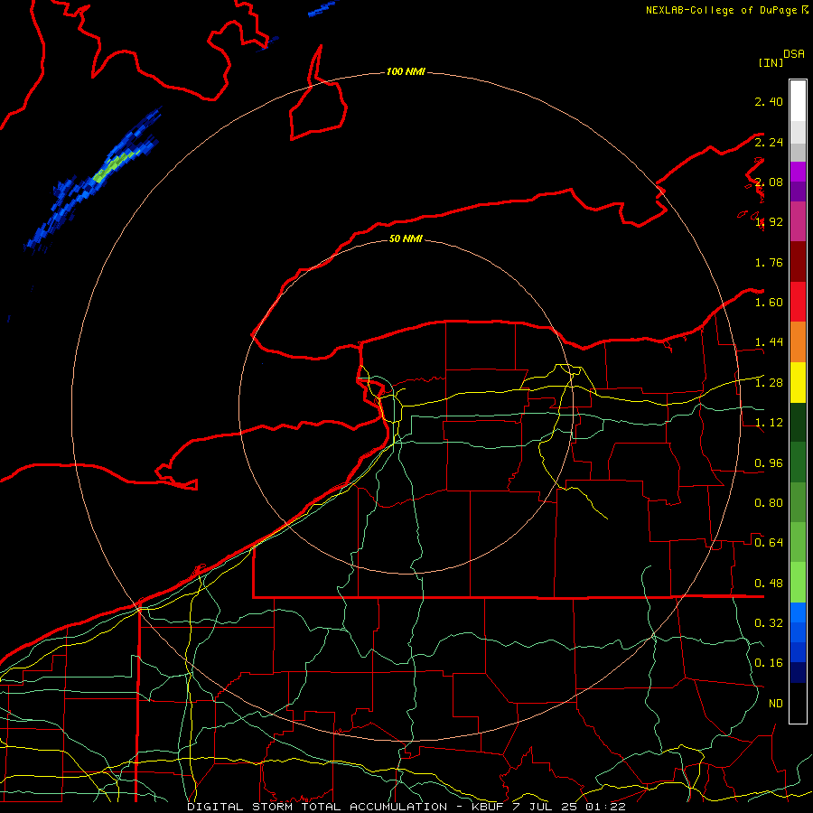Viewport: 813px width, 813px height.
Task: Click the pink legend swatch at 1.92
Action: pos(798,221)
